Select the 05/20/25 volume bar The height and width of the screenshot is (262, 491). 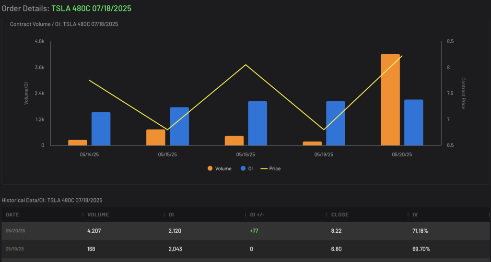point(390,100)
